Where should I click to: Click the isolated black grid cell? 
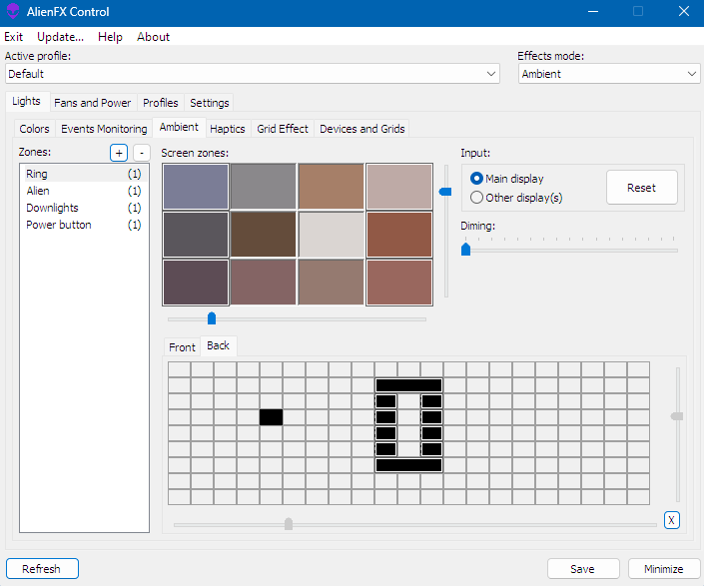(x=272, y=417)
